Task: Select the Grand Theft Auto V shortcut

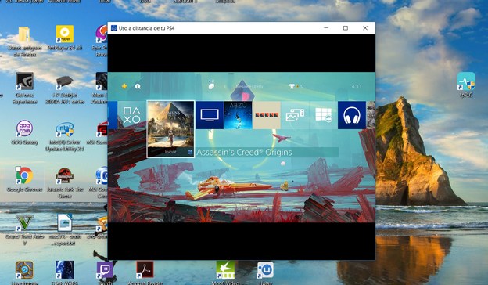Action: [x=24, y=230]
